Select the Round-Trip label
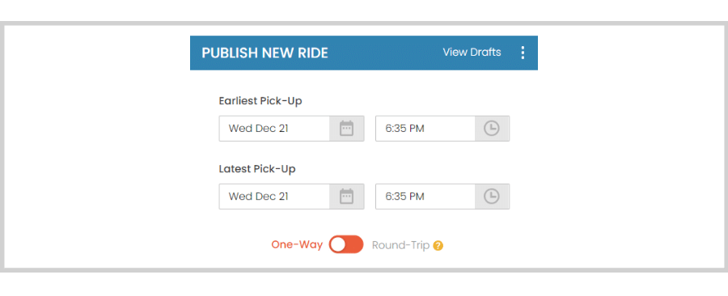The height and width of the screenshot is (296, 728). tap(400, 245)
